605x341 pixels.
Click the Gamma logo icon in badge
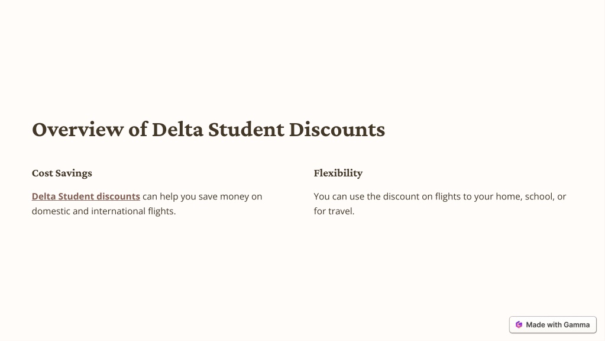pyautogui.click(x=519, y=325)
